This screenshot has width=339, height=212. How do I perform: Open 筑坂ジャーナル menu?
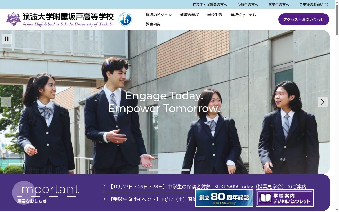pos(243,15)
